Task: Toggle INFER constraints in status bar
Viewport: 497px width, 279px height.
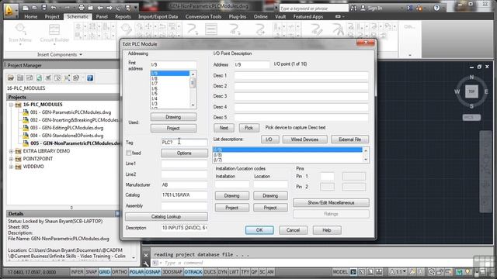Action: 77,272
